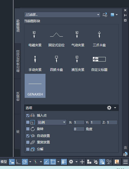Toggle auto-hide on the palette
This screenshot has height=169, width=129.
tap(125, 15)
